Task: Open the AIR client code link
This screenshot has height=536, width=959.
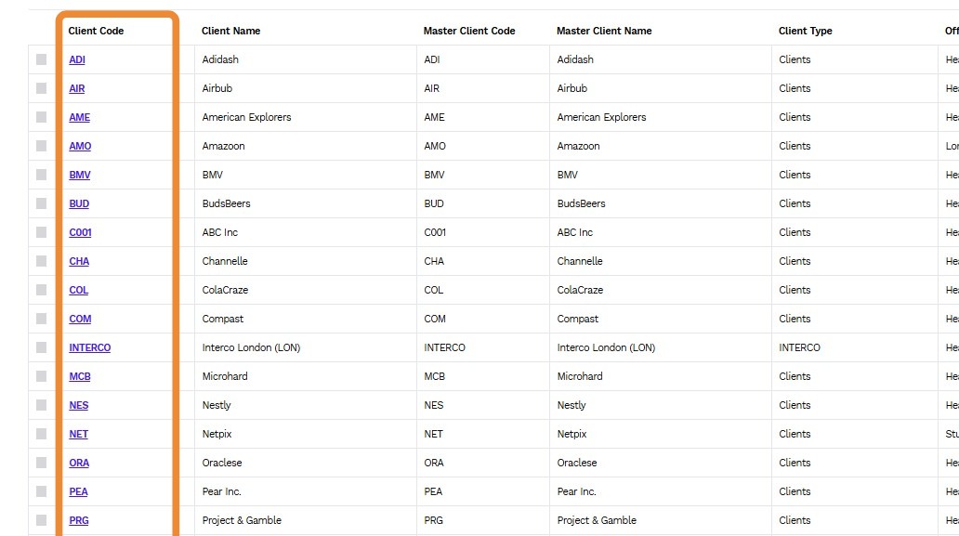Action: pyautogui.click(x=77, y=88)
